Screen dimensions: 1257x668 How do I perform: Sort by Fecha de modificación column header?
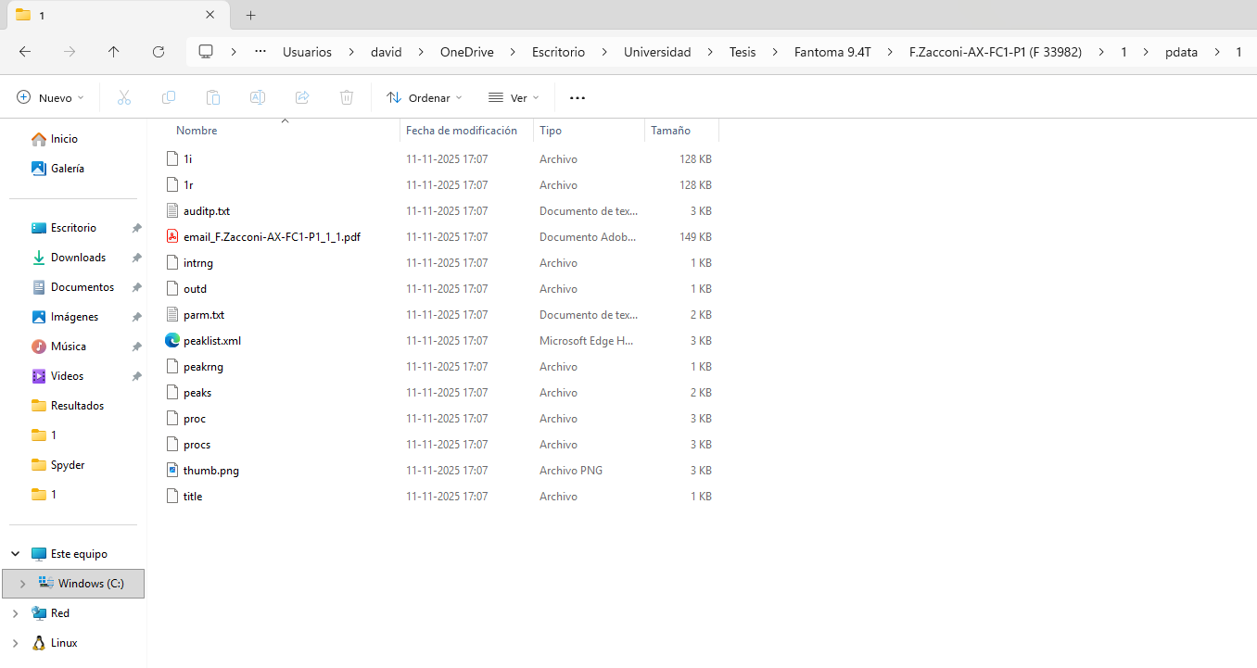(462, 131)
